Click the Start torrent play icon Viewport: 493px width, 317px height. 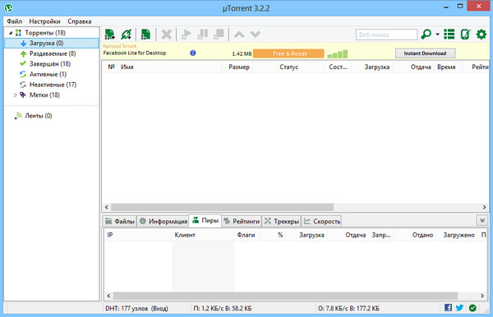click(x=187, y=34)
